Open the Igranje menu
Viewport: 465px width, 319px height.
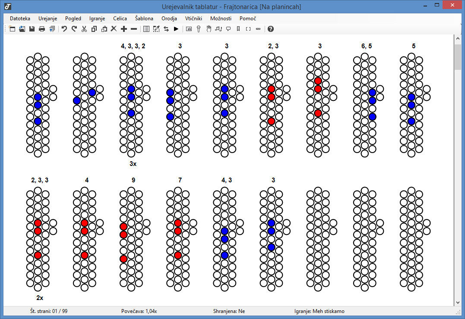(x=97, y=19)
